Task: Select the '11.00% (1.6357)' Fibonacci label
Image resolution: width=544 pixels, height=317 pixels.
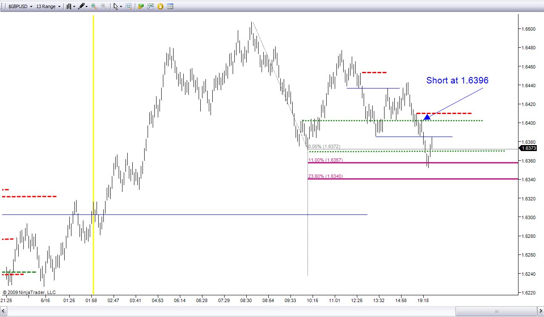Action: pyautogui.click(x=325, y=160)
